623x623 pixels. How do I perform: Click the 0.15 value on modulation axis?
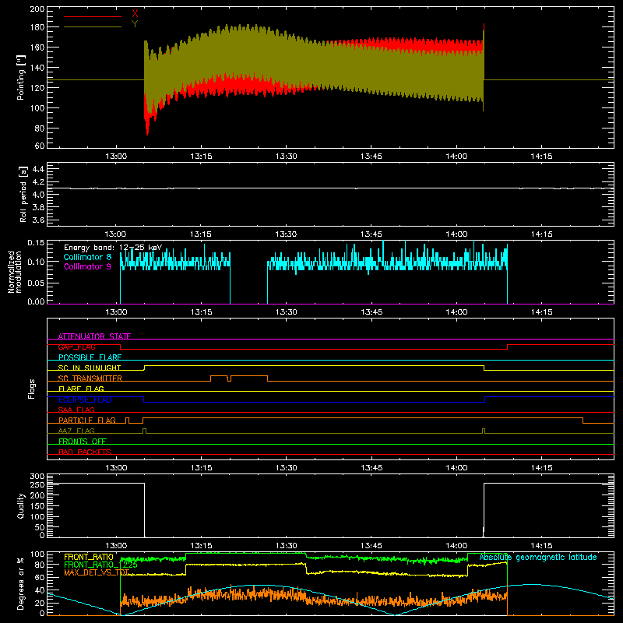pyautogui.click(x=36, y=242)
